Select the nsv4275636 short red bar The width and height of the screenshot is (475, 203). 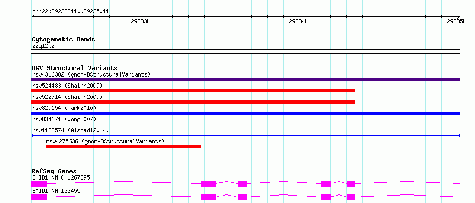click(x=124, y=147)
